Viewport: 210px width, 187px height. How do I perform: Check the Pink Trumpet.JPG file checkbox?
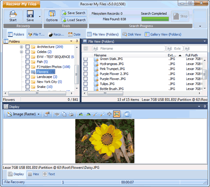(x=86, y=69)
